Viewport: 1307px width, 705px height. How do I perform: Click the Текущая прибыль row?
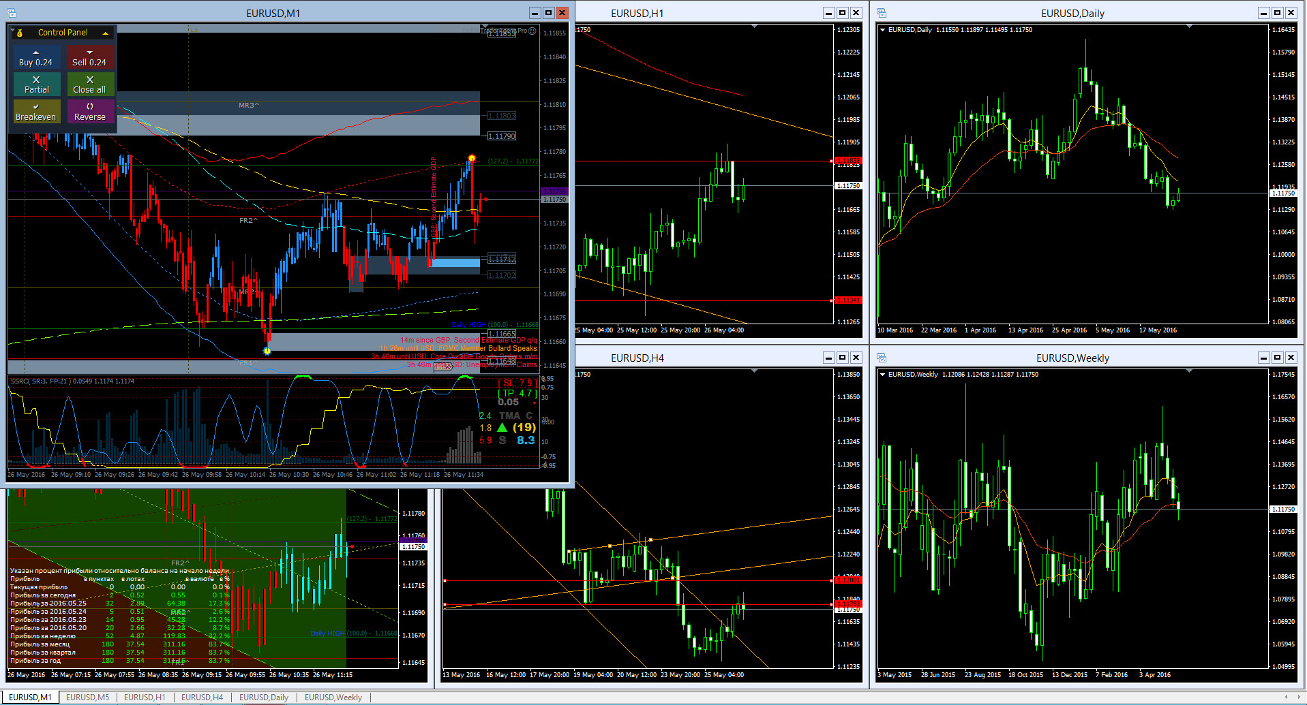pyautogui.click(x=119, y=587)
